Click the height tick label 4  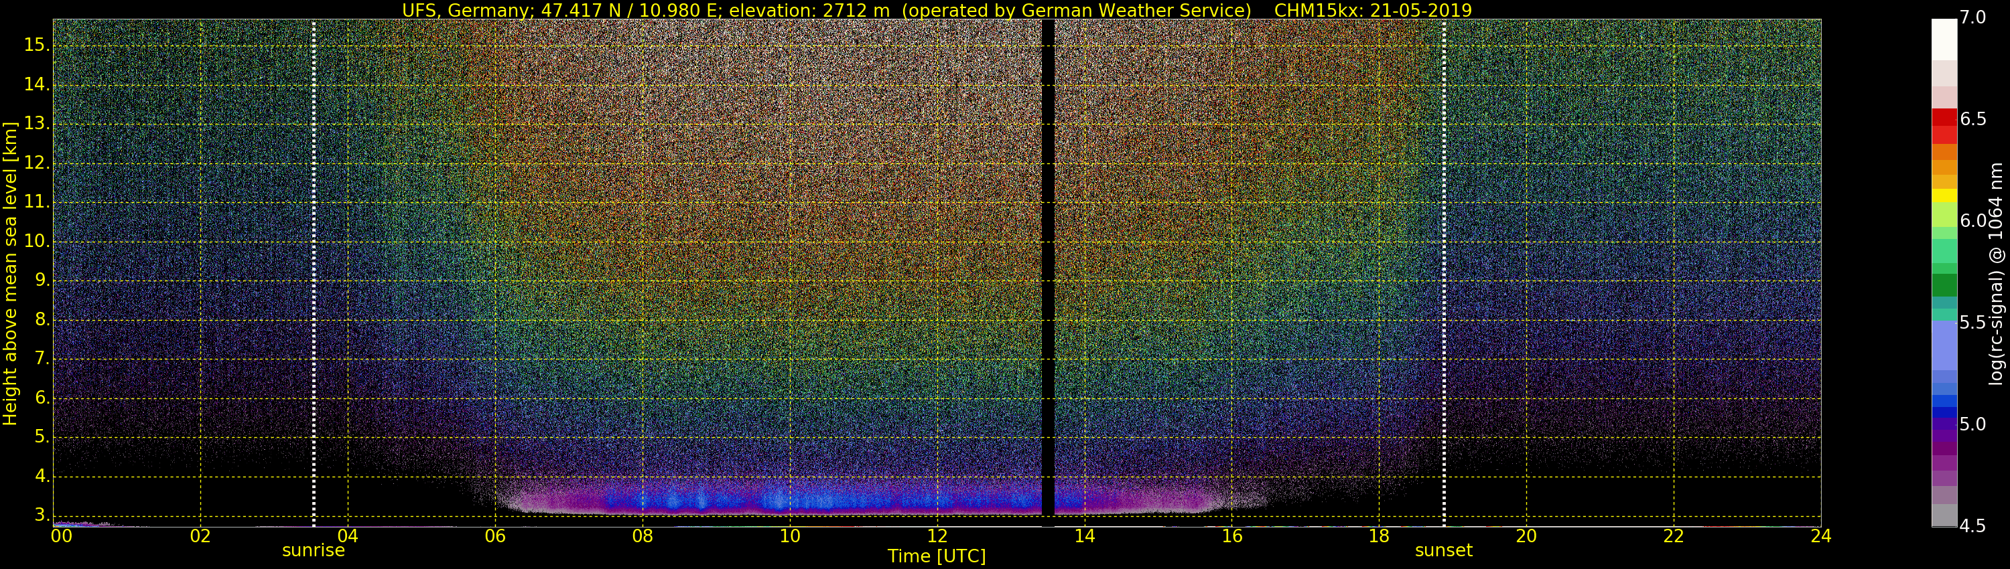(42, 476)
